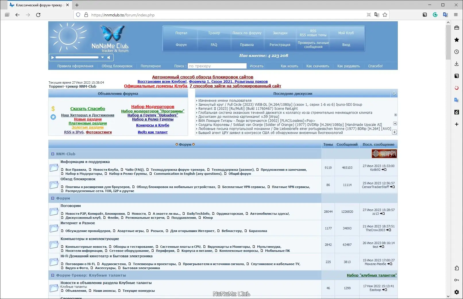Screen dimensions: 463x299
Task: Jump to last post by CensorTrackerStaff
Action: click(392, 187)
